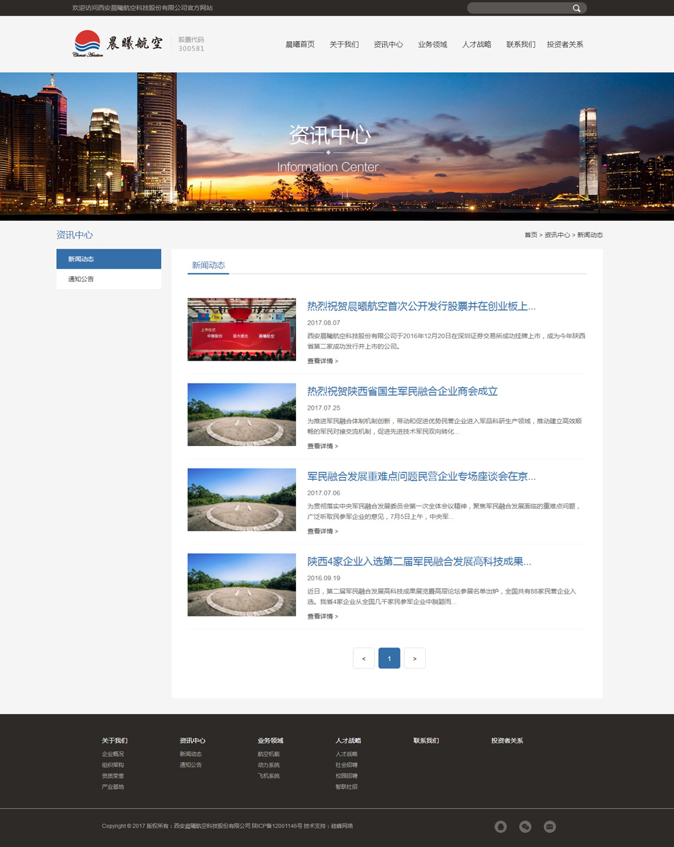Click 查看详情 under the 2017.07.06 article

(x=322, y=532)
